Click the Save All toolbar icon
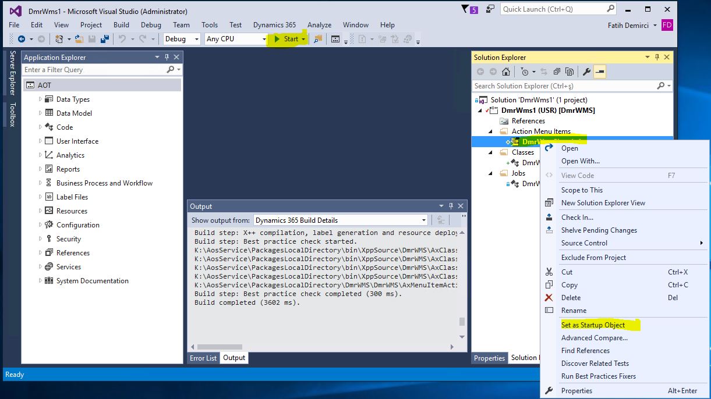 point(105,39)
